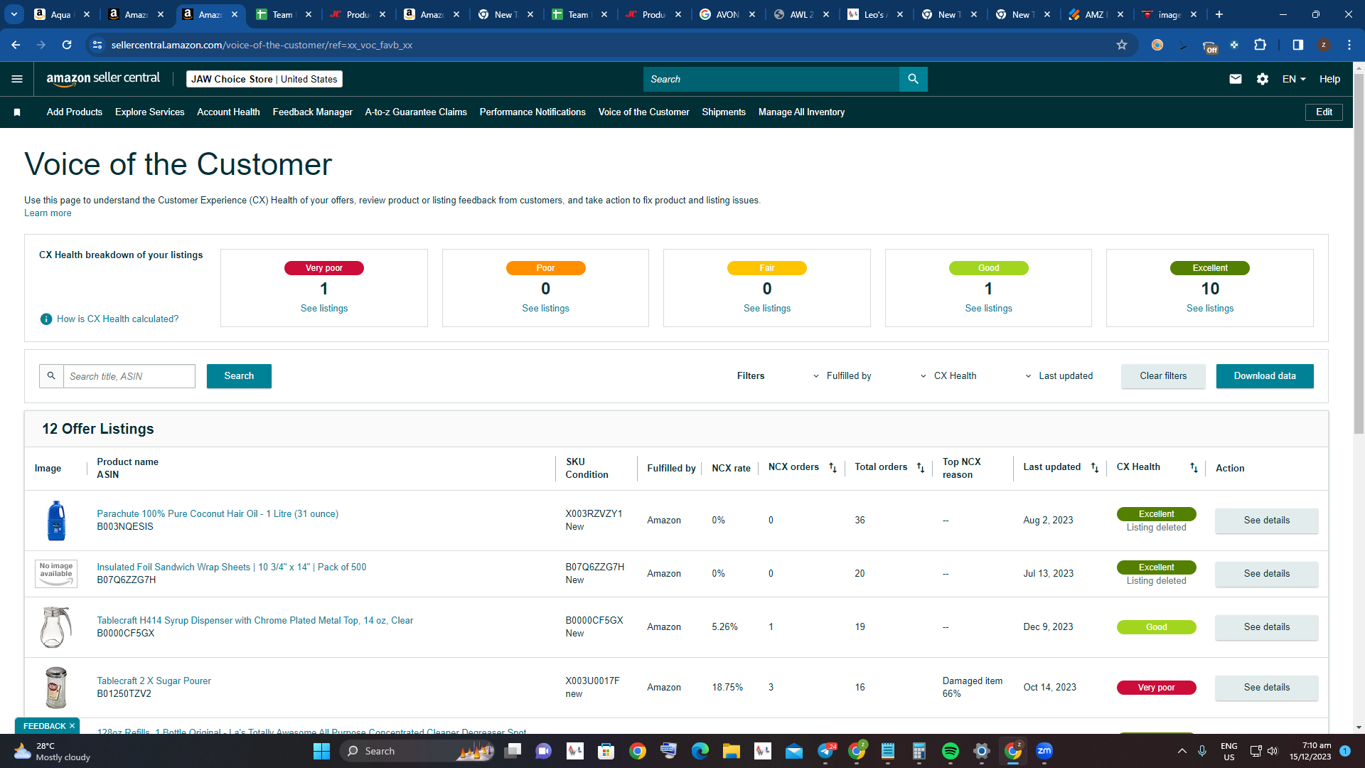This screenshot has width=1365, height=768.
Task: Open File Explorer from the taskbar
Action: tap(732, 751)
